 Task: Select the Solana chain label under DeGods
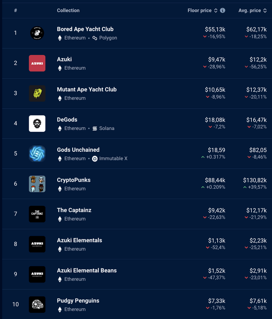[x=107, y=128]
